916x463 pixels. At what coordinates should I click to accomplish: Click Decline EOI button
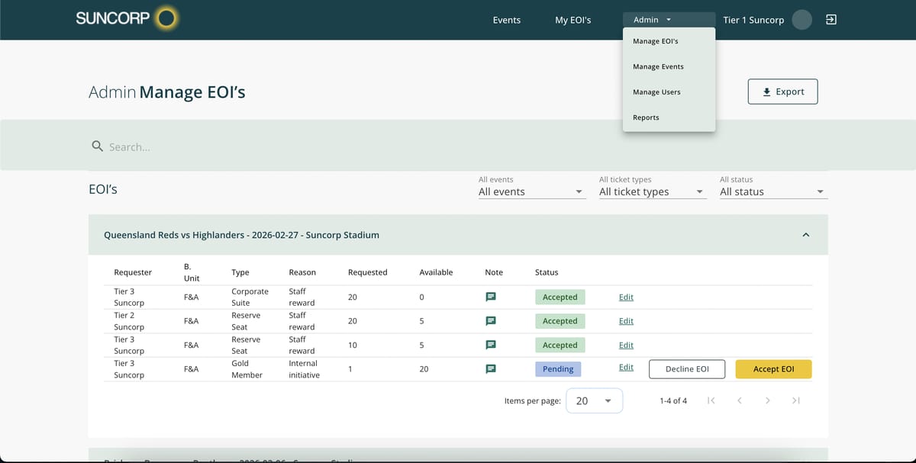687,369
